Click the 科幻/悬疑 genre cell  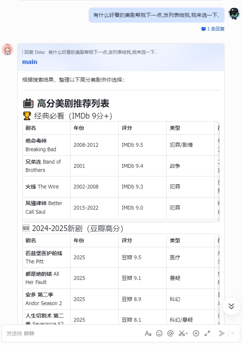tap(190, 317)
